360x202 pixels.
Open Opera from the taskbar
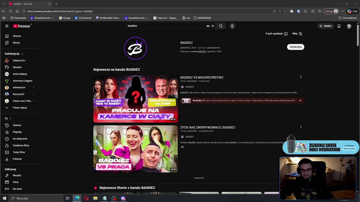pos(86,198)
